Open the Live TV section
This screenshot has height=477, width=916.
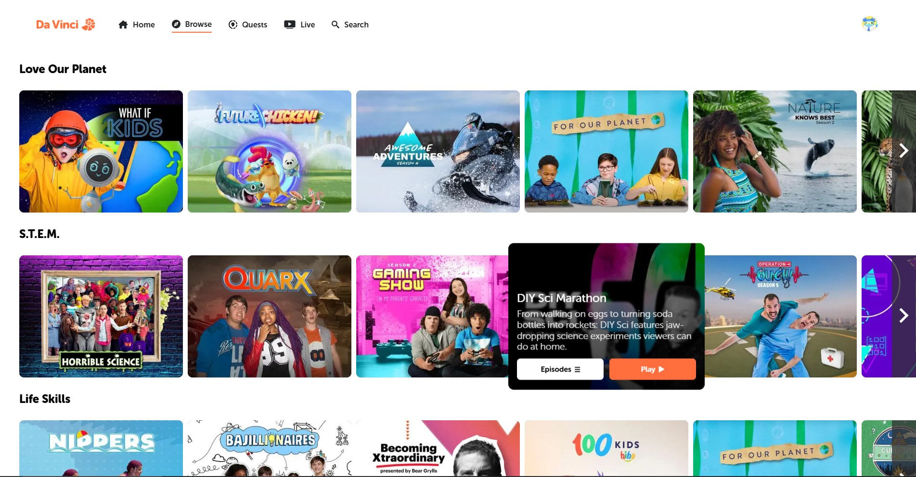point(299,25)
